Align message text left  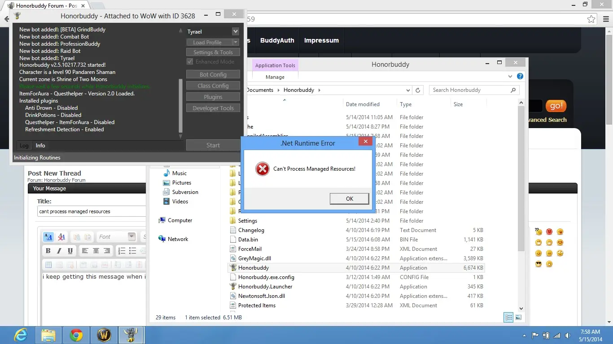pos(85,251)
